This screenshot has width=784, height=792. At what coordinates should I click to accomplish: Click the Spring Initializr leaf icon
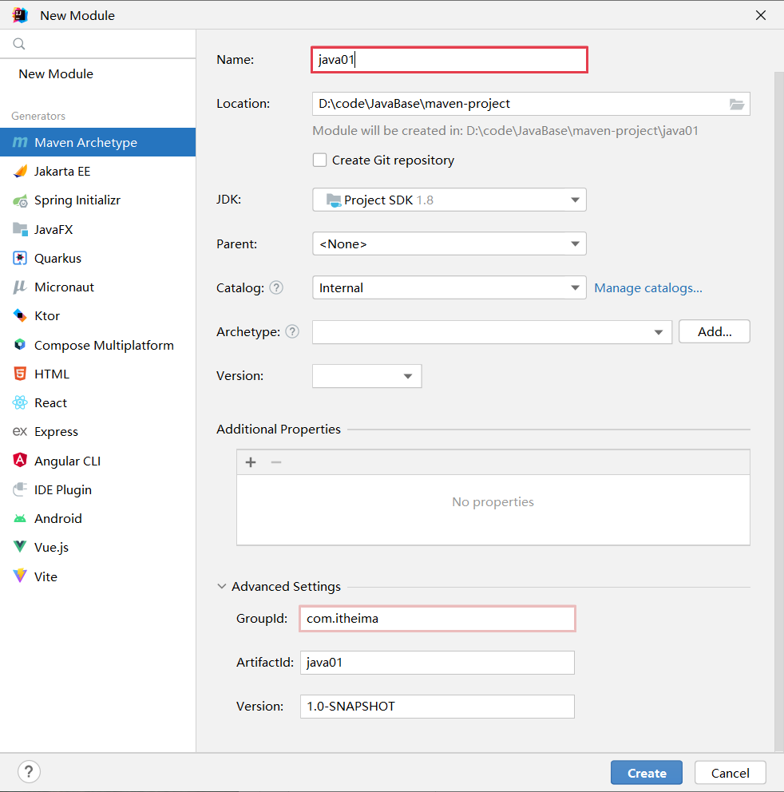coord(20,200)
